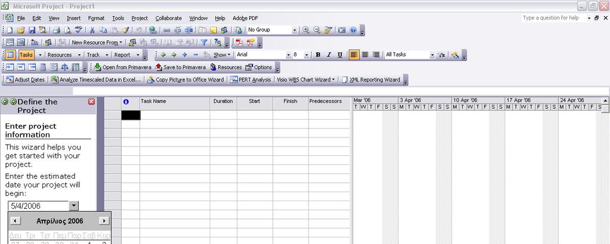This screenshot has width=610, height=244.
Task: Cut the selection with the scissors icon
Action: coord(92,30)
